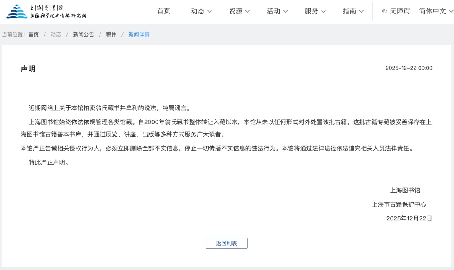
Task: Click the 返回列表 button
Action: tap(226, 243)
